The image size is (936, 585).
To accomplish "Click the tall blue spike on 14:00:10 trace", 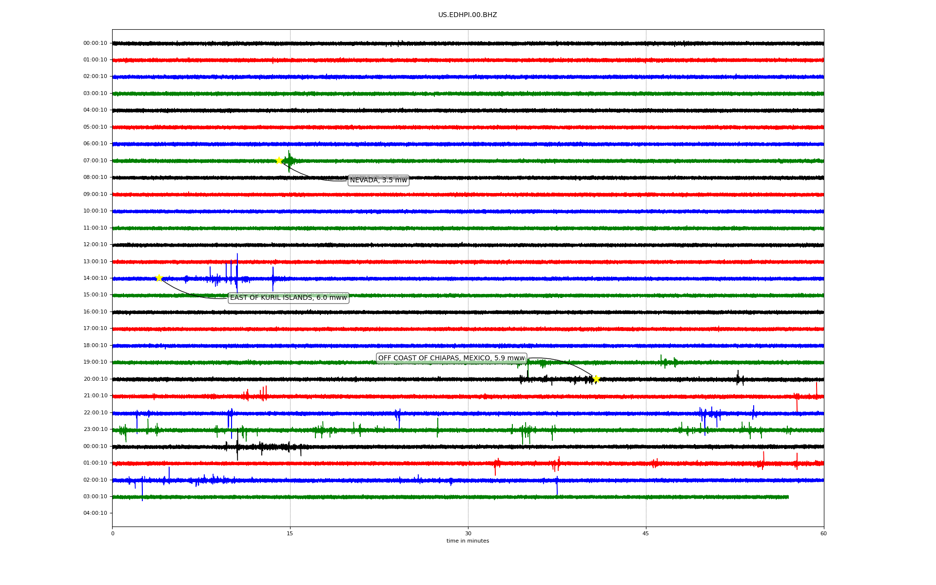I will coord(237,273).
